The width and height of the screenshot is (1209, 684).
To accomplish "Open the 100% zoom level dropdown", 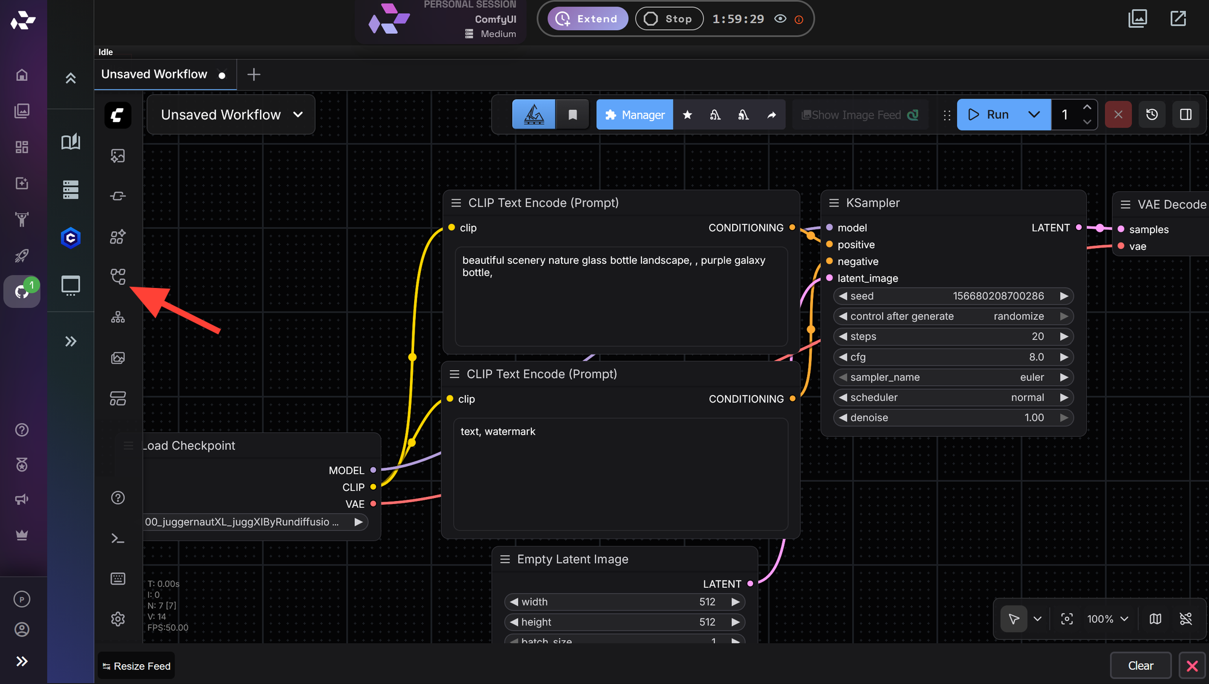I will pyautogui.click(x=1107, y=619).
